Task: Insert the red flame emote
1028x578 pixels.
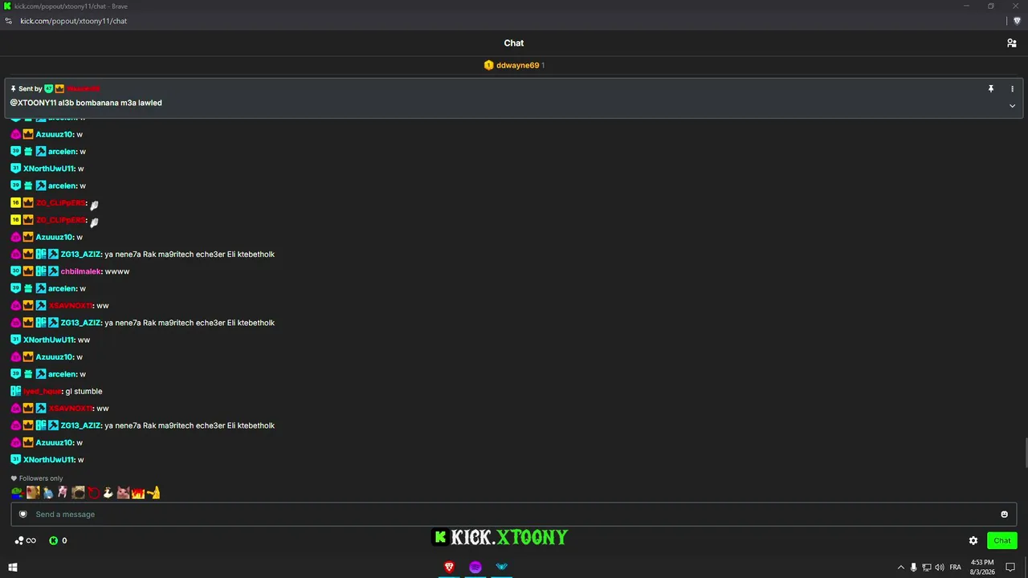Action: pos(138,492)
